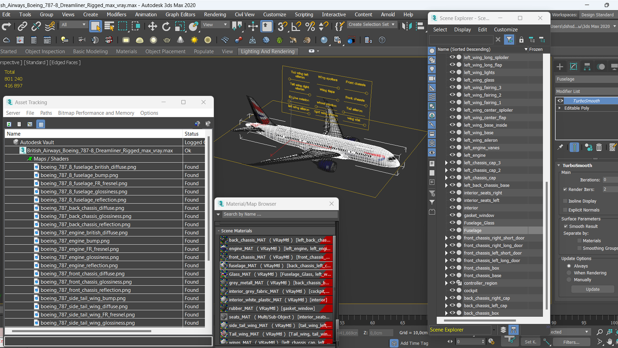Switch to Object Placement ribbon tab
The height and width of the screenshot is (348, 618).
pos(165,52)
